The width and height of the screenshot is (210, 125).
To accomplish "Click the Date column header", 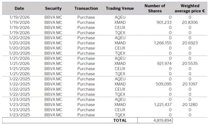I will [x=19, y=8].
